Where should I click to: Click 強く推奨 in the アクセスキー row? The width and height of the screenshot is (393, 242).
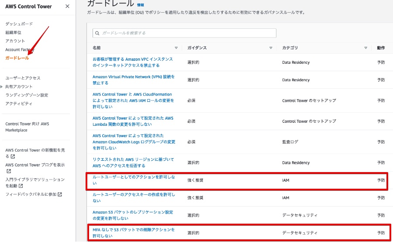pos(195,198)
